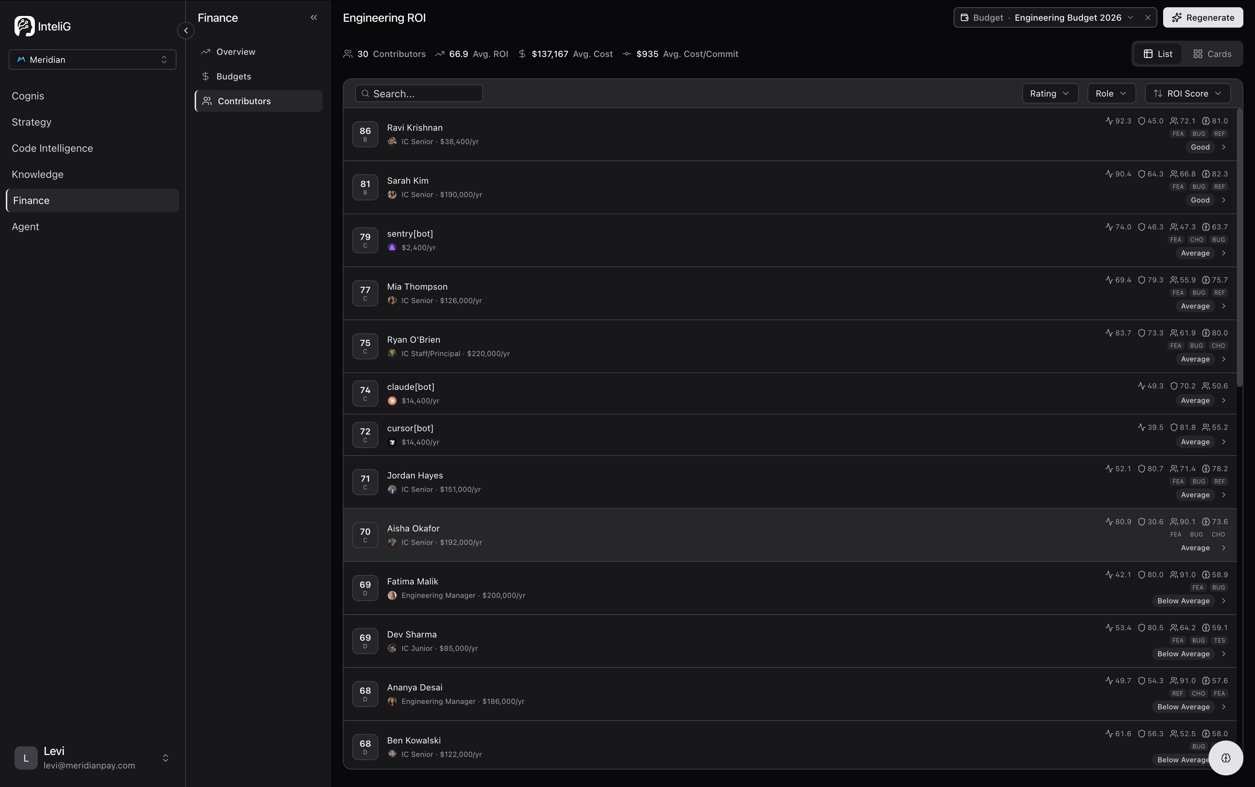Click the sentry[bot] avatar icon
Image resolution: width=1255 pixels, height=787 pixels.
(x=392, y=248)
